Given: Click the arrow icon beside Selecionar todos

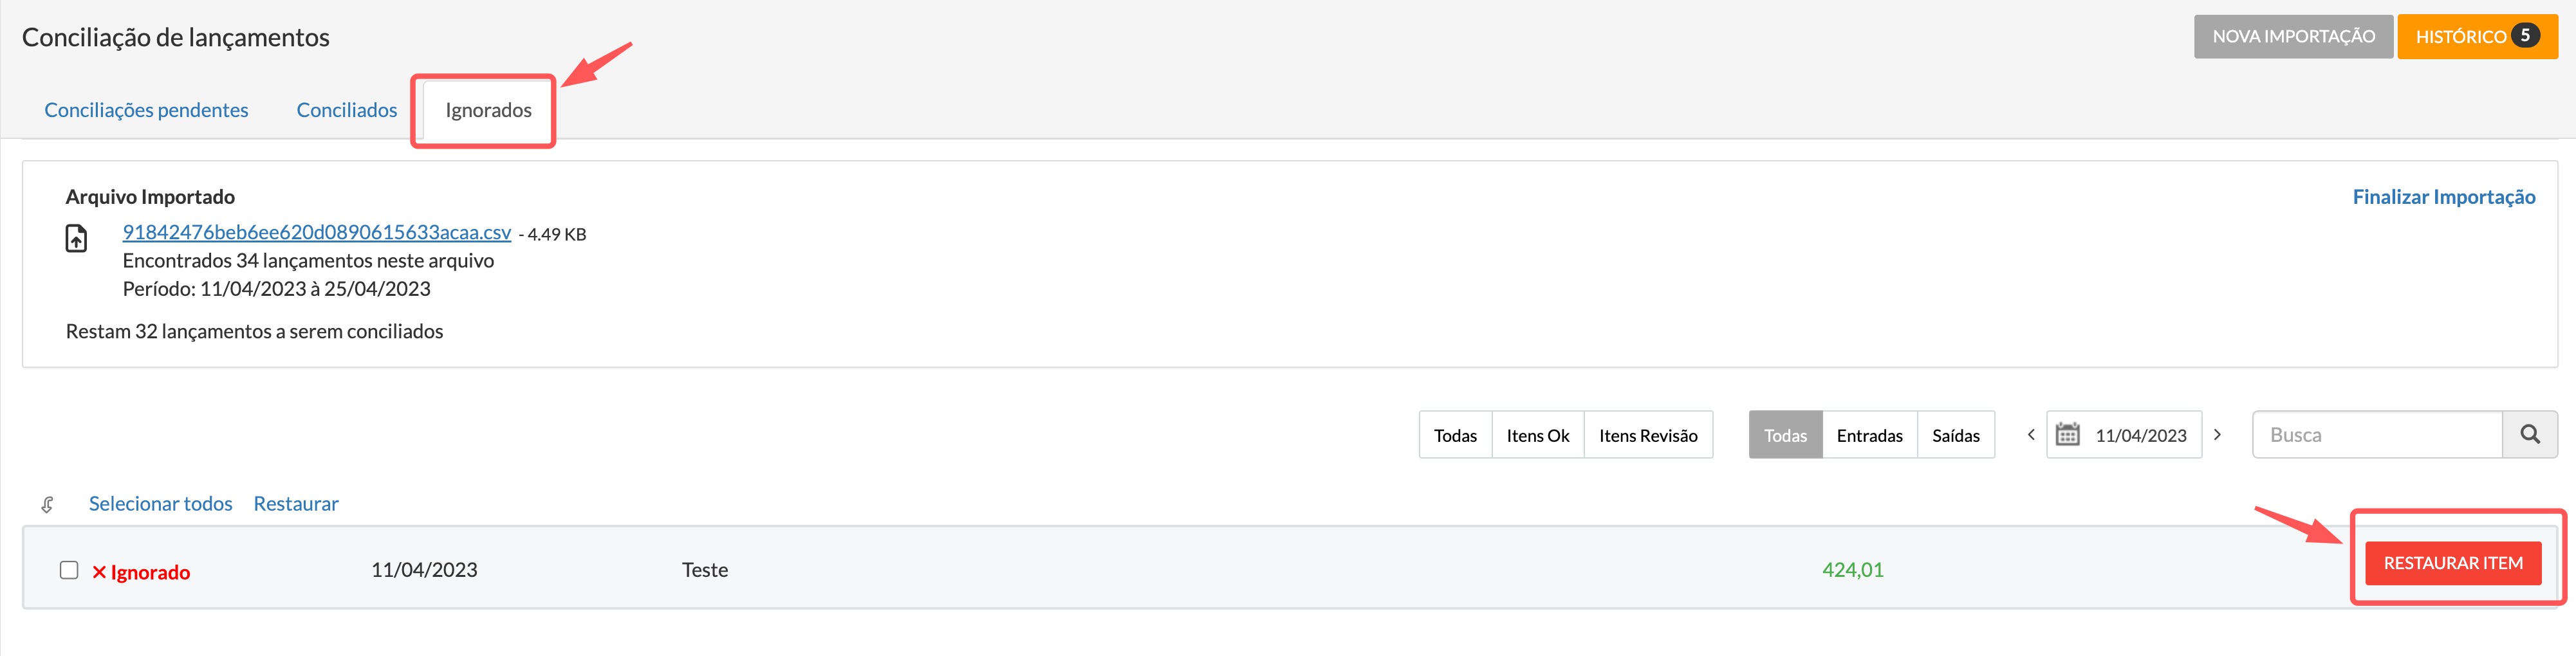Looking at the screenshot, I should pyautogui.click(x=47, y=504).
